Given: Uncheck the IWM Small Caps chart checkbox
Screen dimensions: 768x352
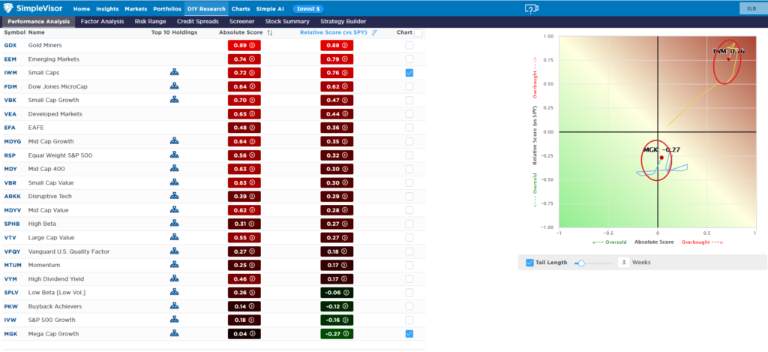Looking at the screenshot, I should coord(409,73).
